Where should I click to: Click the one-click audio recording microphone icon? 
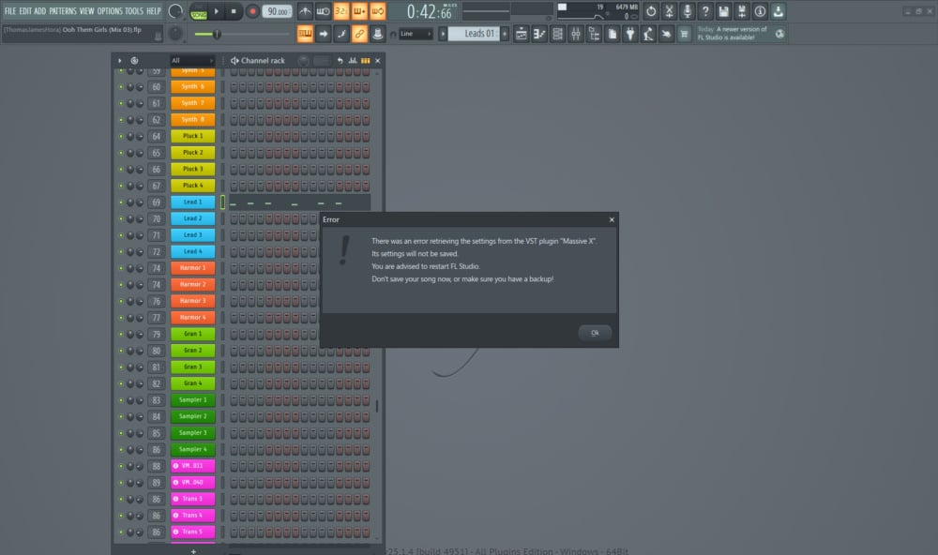(687, 11)
